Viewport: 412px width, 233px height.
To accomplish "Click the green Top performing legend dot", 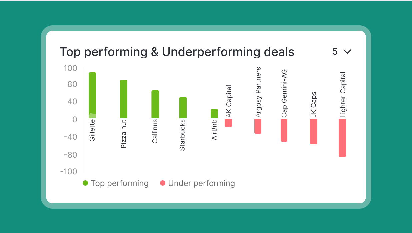I will [85, 183].
